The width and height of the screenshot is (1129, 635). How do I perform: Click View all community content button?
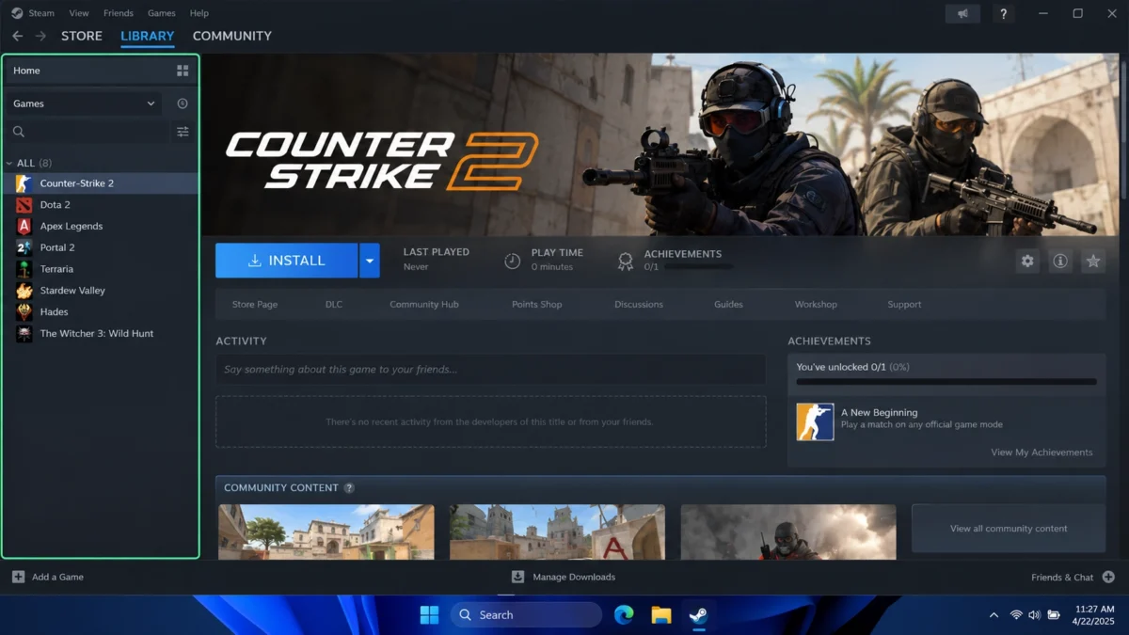1009,528
